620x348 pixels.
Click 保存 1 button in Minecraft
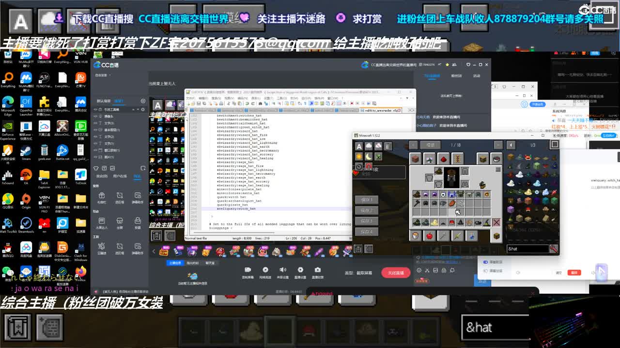click(x=367, y=200)
